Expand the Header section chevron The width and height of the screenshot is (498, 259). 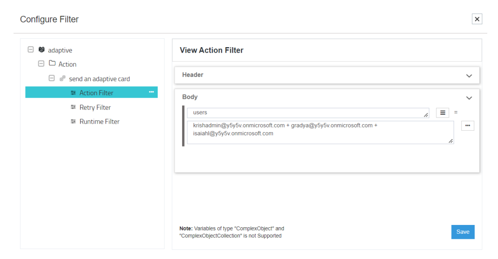[469, 75]
